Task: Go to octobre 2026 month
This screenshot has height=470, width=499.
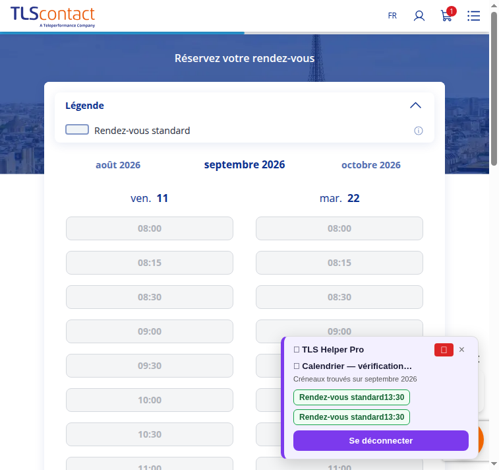Action: 370,165
